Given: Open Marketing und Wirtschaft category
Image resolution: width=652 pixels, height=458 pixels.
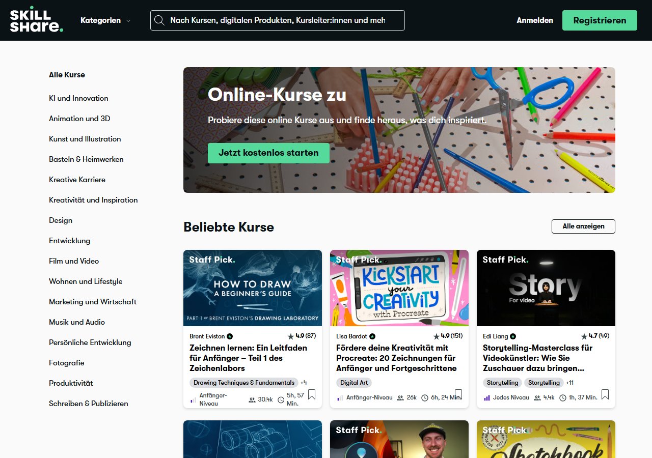Looking at the screenshot, I should click(93, 302).
